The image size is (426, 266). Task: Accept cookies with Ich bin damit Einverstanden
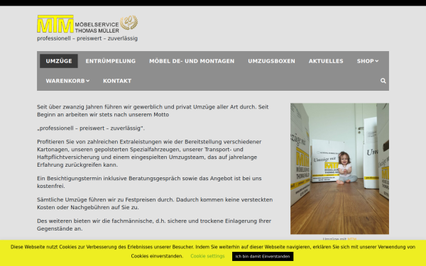(x=263, y=257)
